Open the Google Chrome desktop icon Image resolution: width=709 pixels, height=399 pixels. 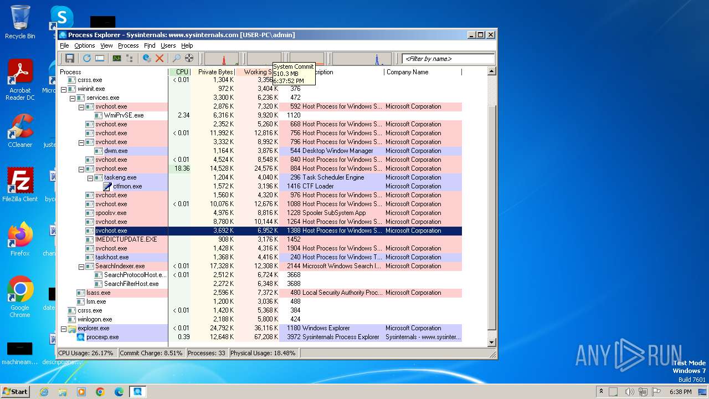coord(20,297)
